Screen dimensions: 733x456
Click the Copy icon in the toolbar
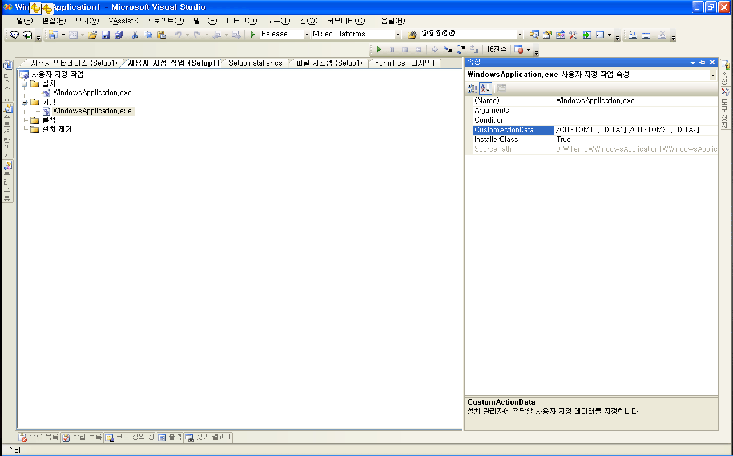148,35
